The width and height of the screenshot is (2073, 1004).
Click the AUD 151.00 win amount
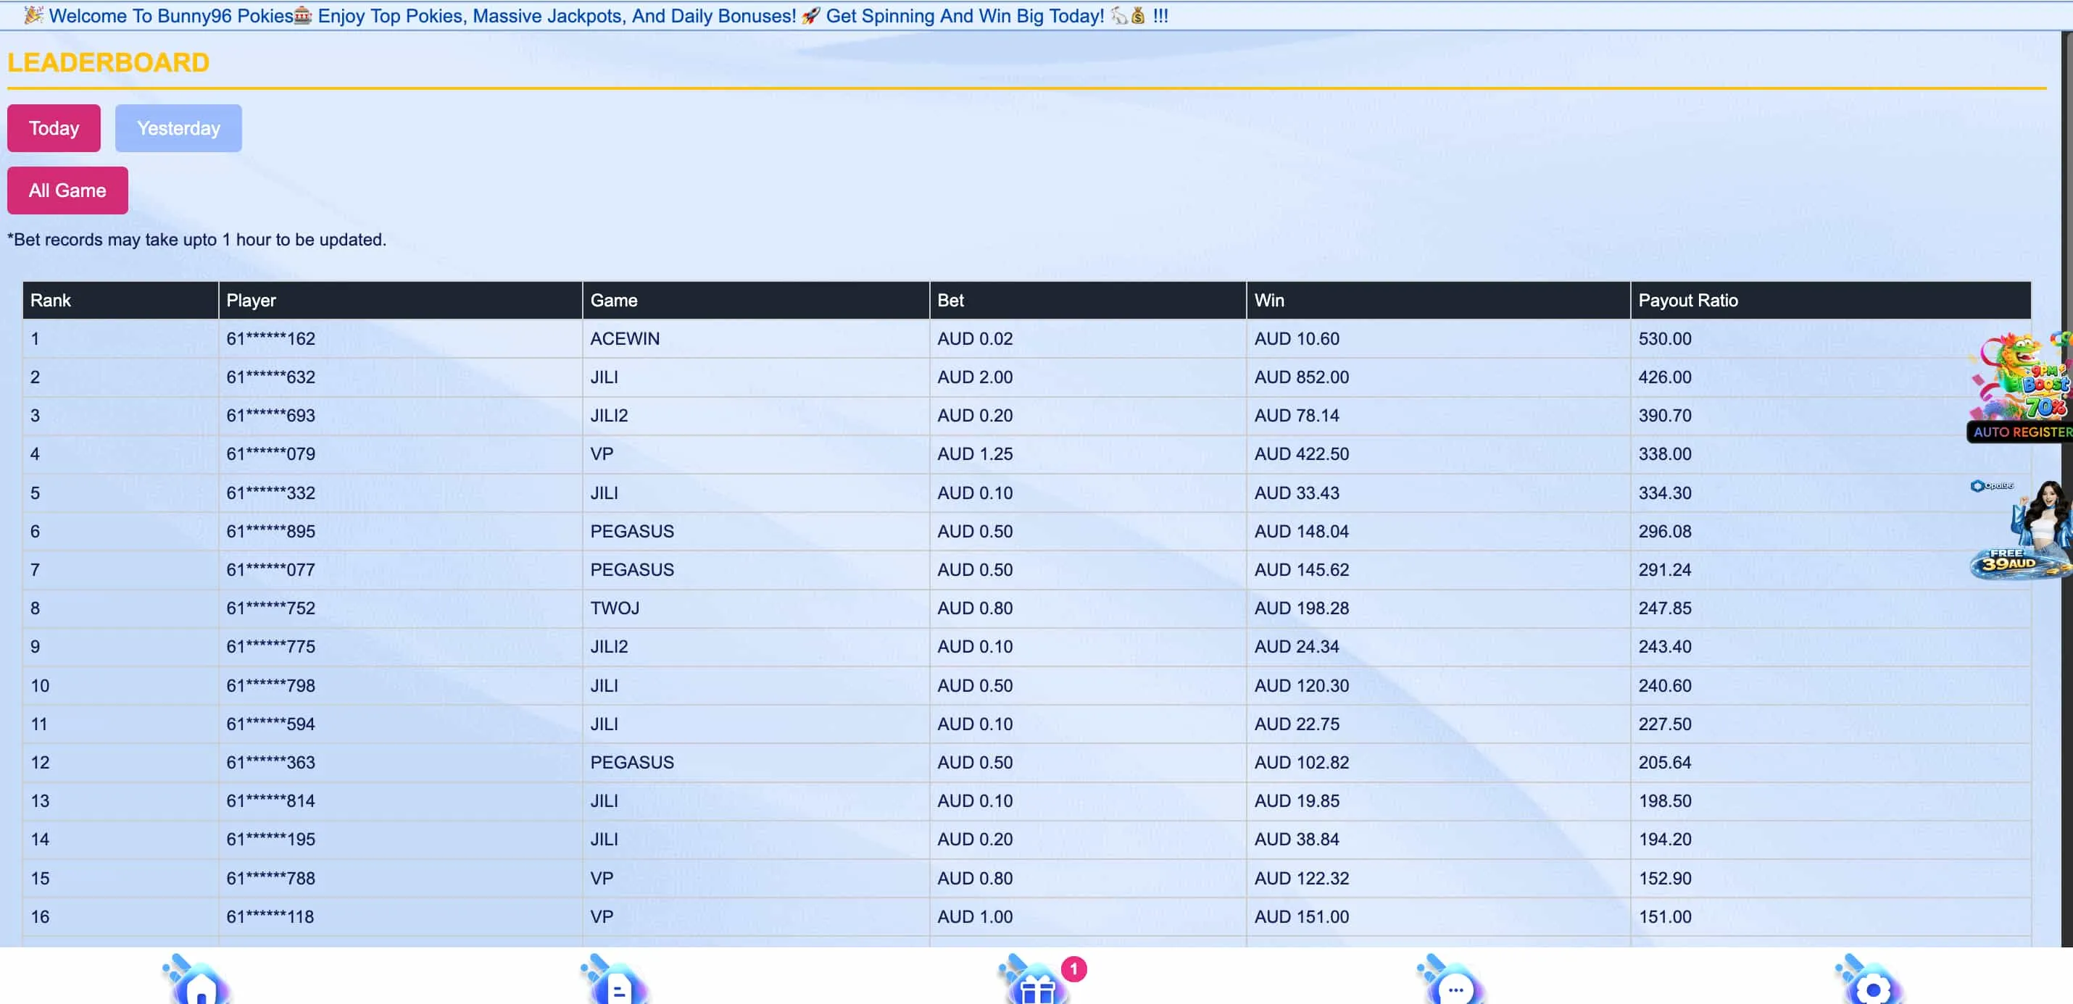[1301, 917]
